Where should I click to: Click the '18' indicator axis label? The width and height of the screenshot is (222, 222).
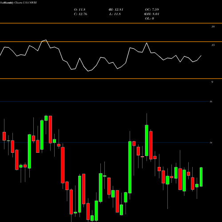click(x=213, y=27)
